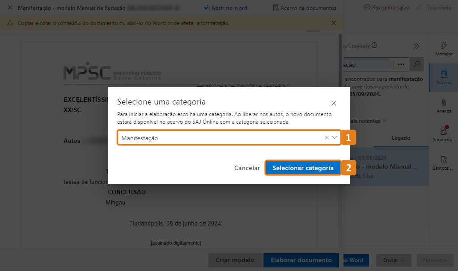This screenshot has height=271, width=458.
Task: Dismiss the yellow formatting warning banner
Action: [334, 23]
